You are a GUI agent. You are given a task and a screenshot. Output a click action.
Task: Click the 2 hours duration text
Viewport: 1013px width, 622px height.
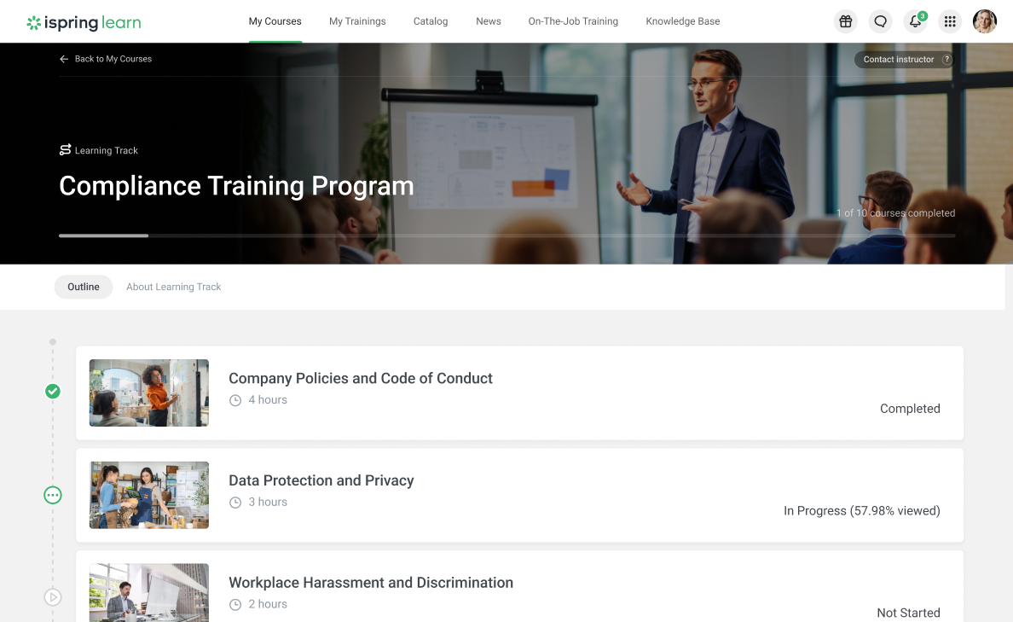point(268,605)
